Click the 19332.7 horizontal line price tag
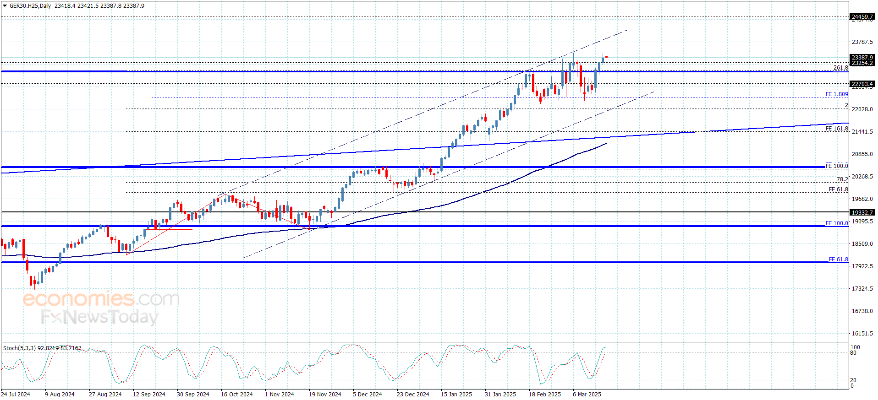 [862, 212]
